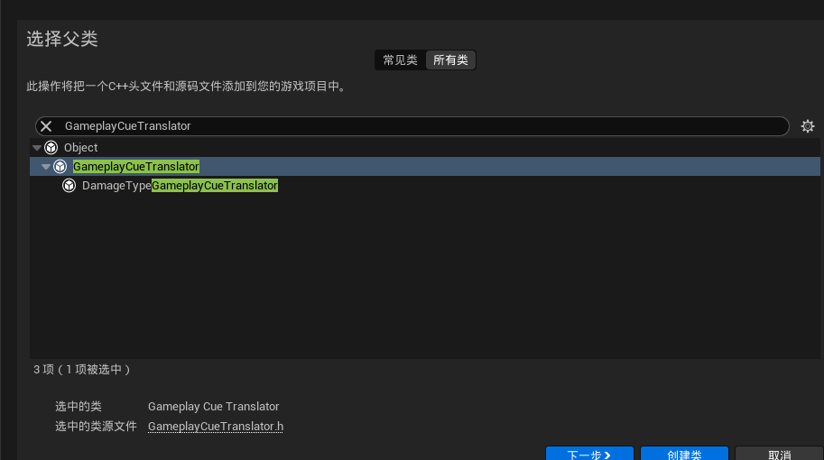The image size is (824, 460).
Task: Click the GameplayCueTranslator class icon
Action: 60,167
